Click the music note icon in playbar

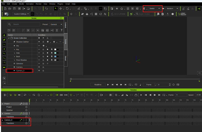(140, 85)
